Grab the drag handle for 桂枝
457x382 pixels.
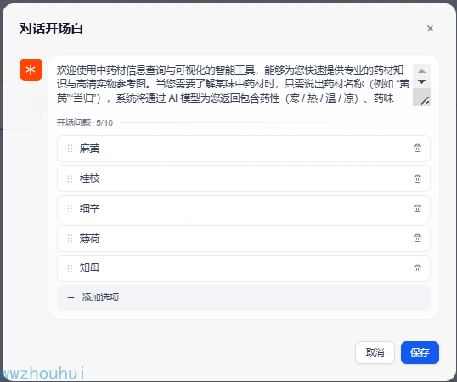pos(70,178)
